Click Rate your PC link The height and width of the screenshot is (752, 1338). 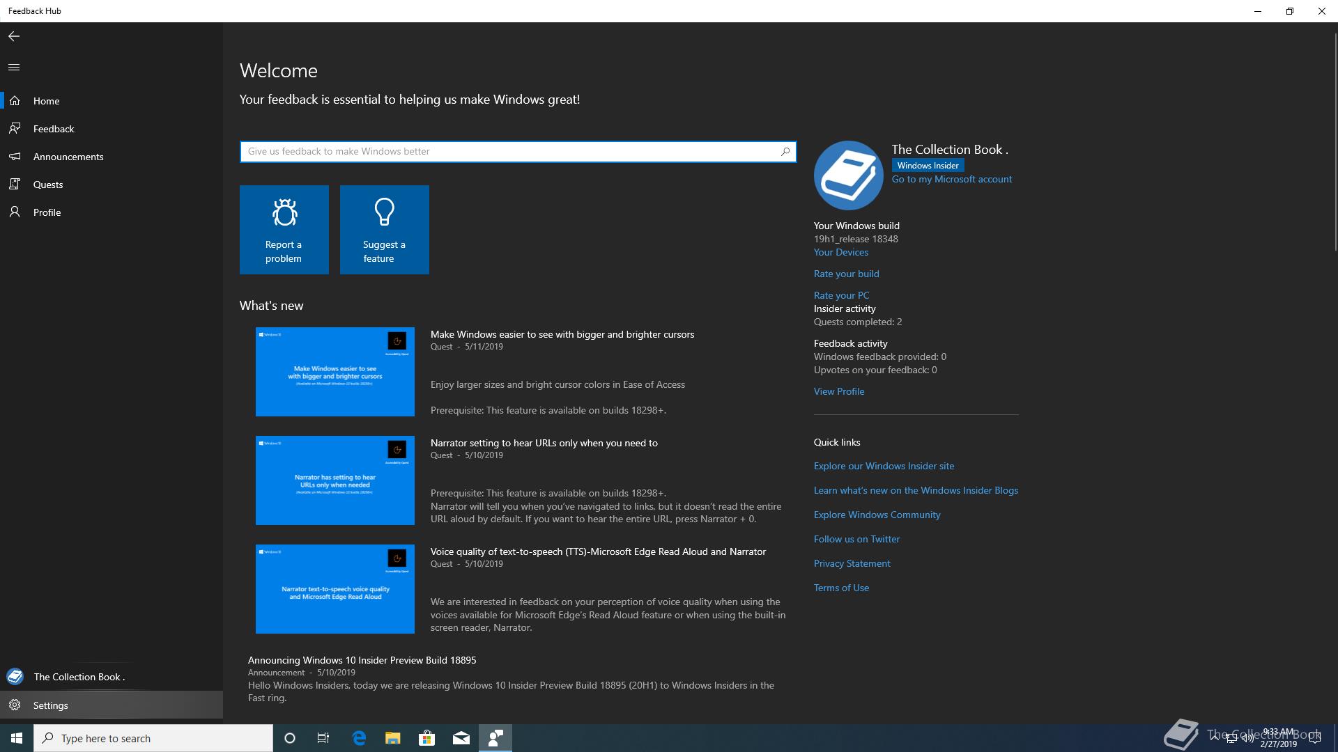click(842, 295)
